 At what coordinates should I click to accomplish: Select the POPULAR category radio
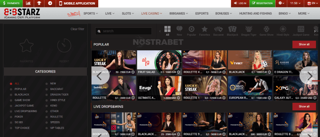point(11,89)
